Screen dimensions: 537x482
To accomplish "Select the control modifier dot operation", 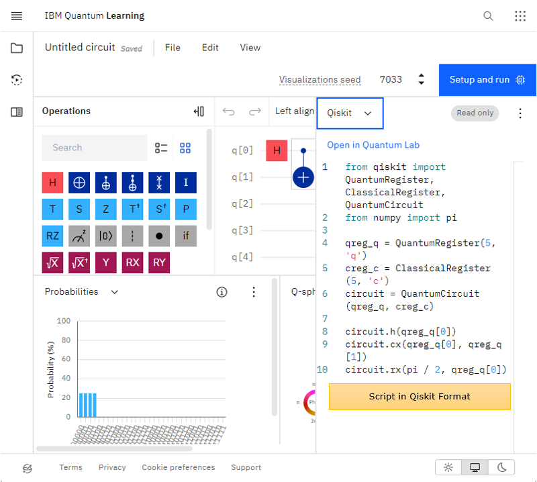I will [159, 236].
